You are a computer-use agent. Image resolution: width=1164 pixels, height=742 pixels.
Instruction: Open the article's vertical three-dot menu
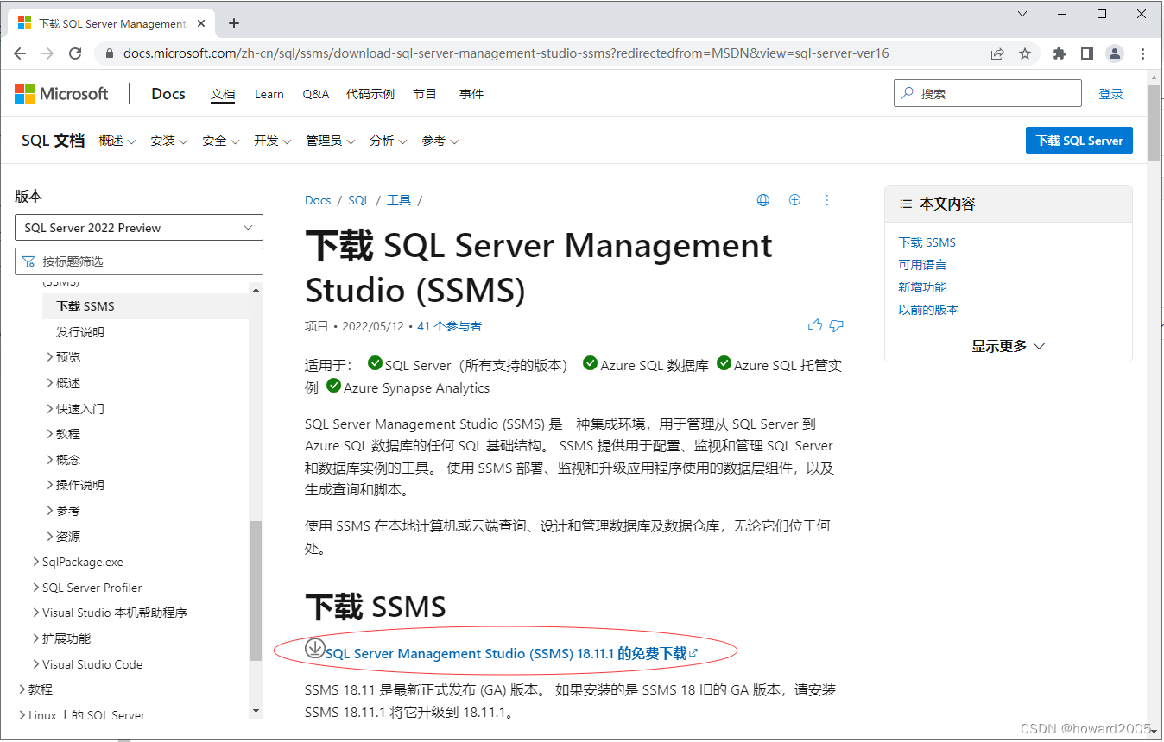pos(827,200)
